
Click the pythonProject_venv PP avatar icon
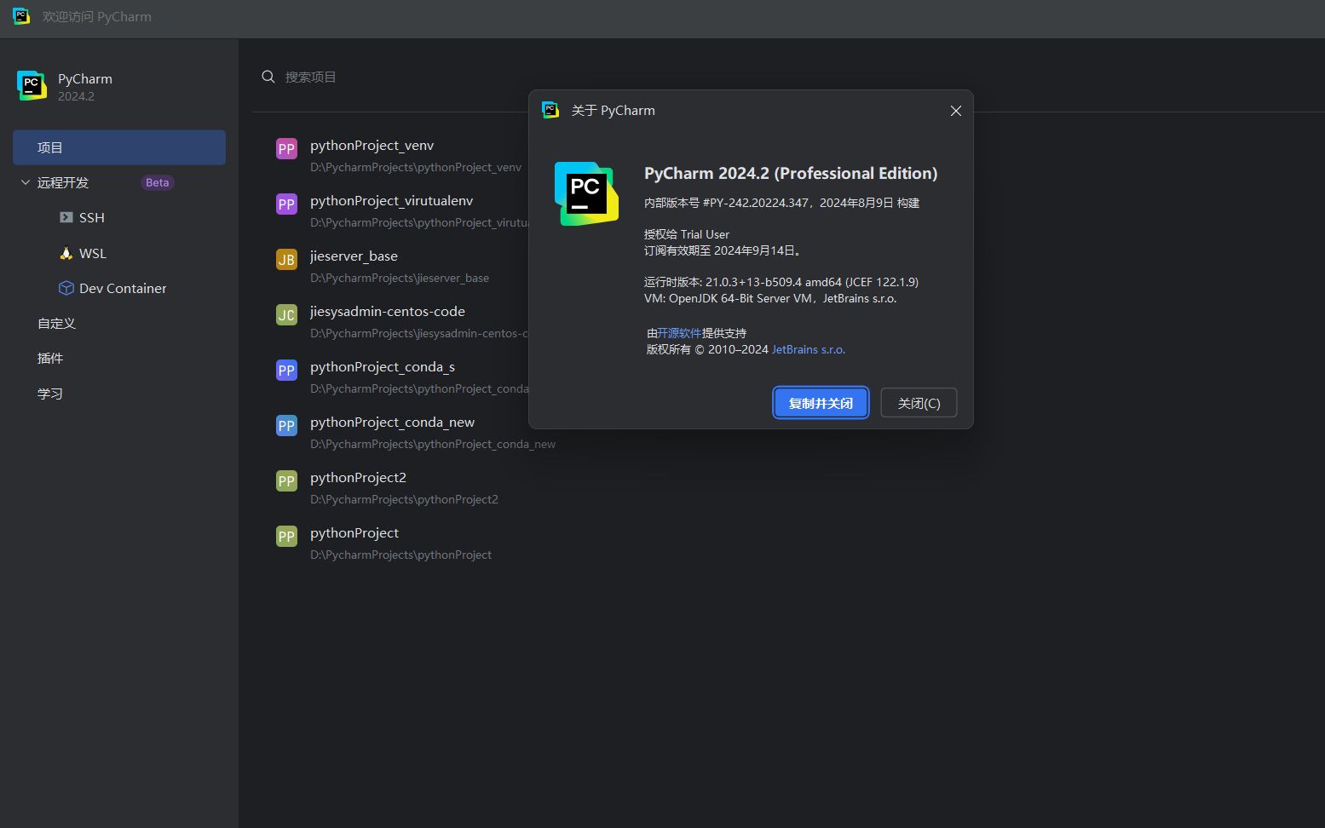point(286,149)
